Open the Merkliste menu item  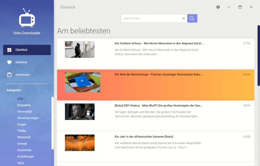pos(27,62)
